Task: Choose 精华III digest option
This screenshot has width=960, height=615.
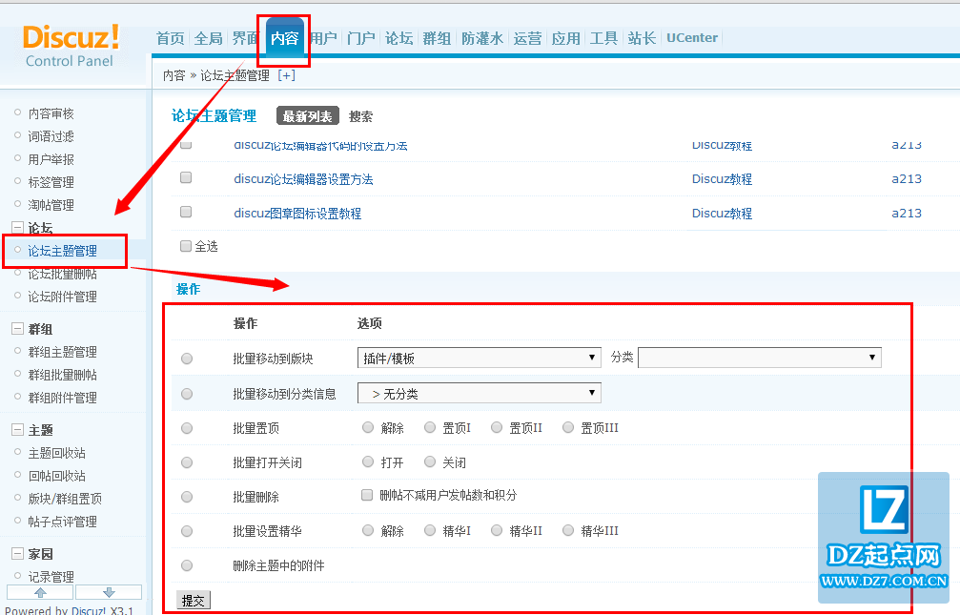Action: click(568, 530)
